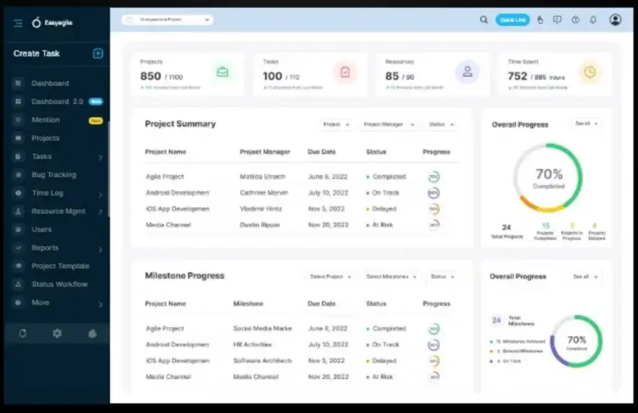This screenshot has height=413, width=638.
Task: Click the sidebar bottom notification icon
Action: 22,334
